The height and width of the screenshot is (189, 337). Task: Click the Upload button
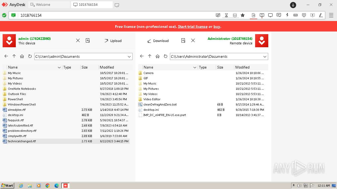113,41
